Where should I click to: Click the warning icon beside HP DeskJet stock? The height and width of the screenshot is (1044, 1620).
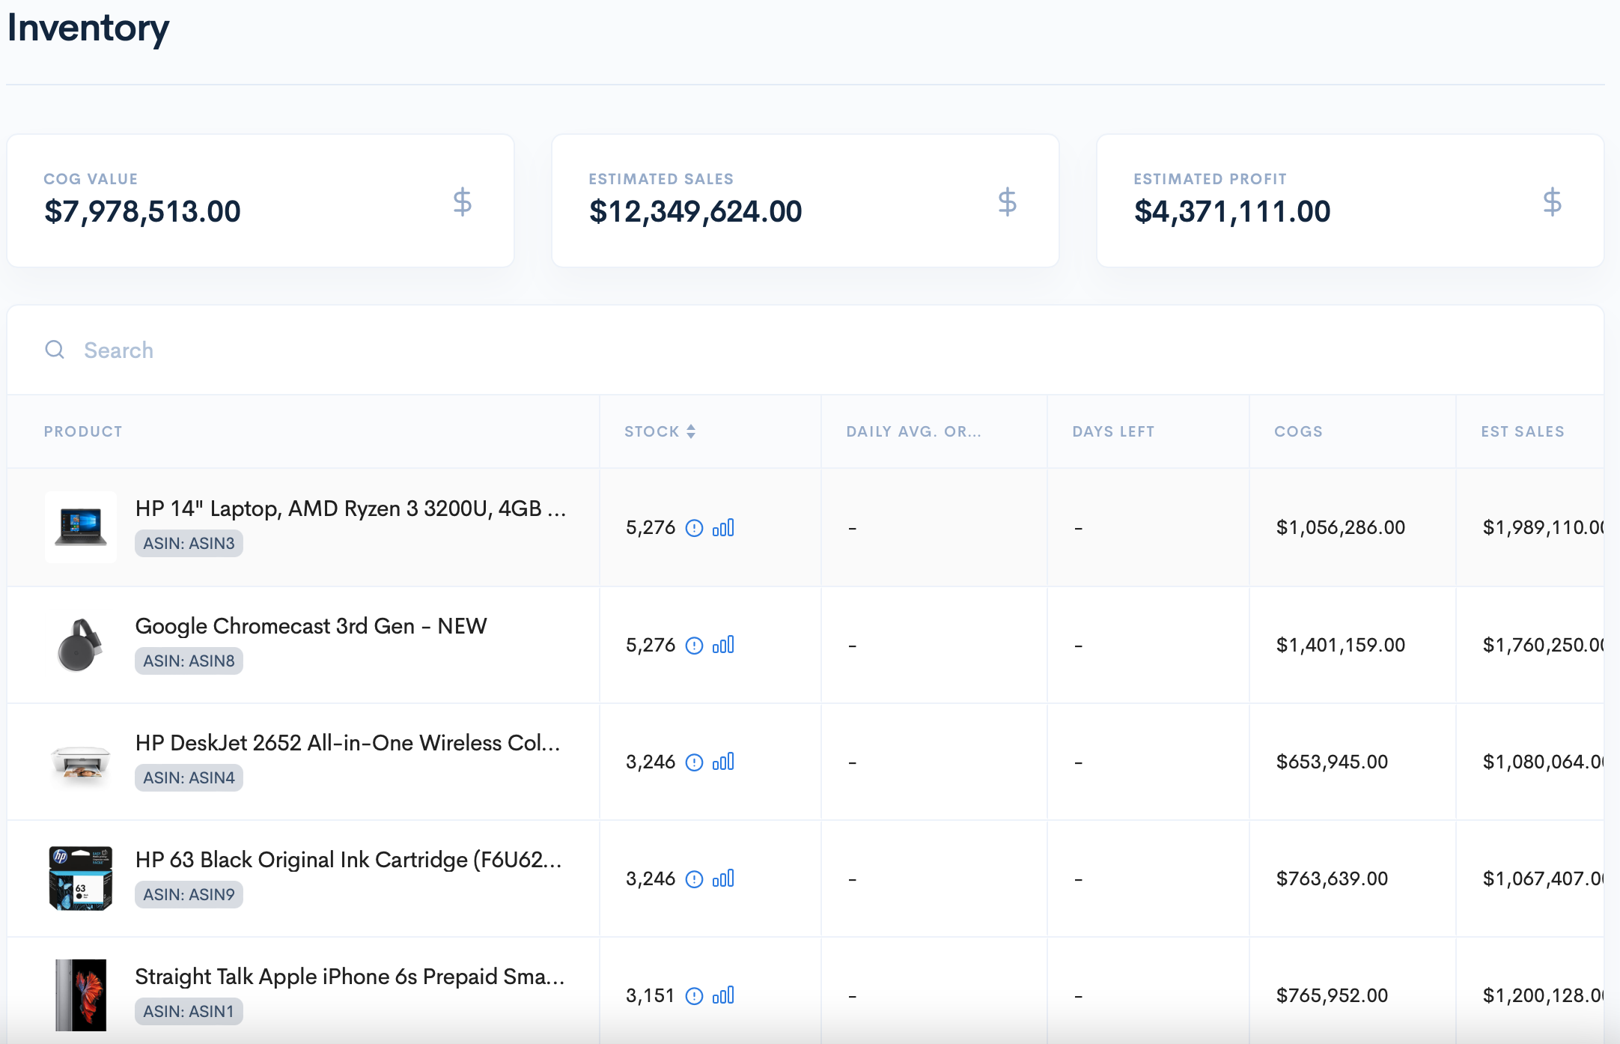694,762
